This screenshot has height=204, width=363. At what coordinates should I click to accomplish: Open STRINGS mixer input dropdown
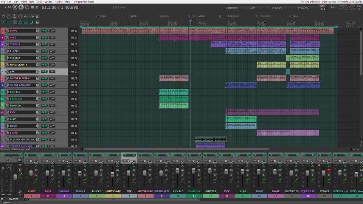[x=61, y=161]
